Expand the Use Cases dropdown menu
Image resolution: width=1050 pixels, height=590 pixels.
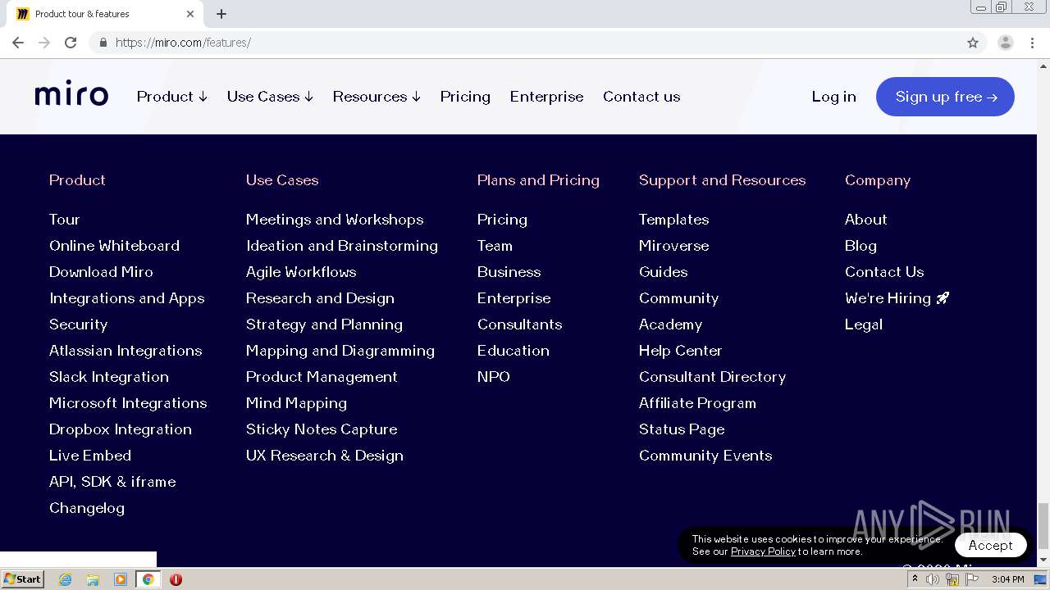(270, 97)
